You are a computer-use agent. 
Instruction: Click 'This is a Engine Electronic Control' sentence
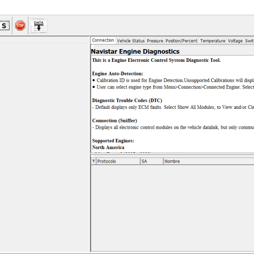[x=156, y=60]
